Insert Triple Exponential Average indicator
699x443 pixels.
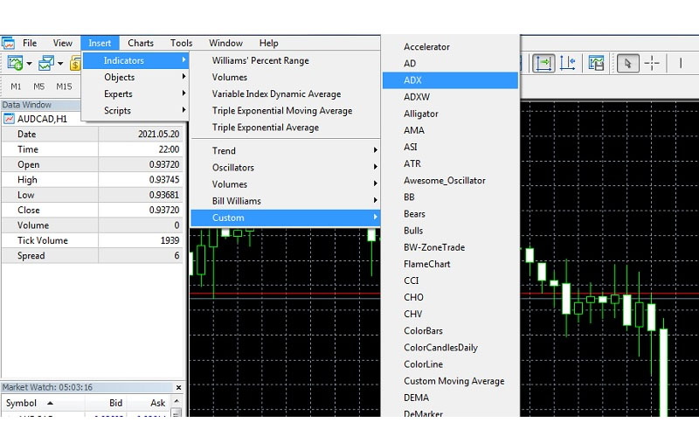pos(266,128)
